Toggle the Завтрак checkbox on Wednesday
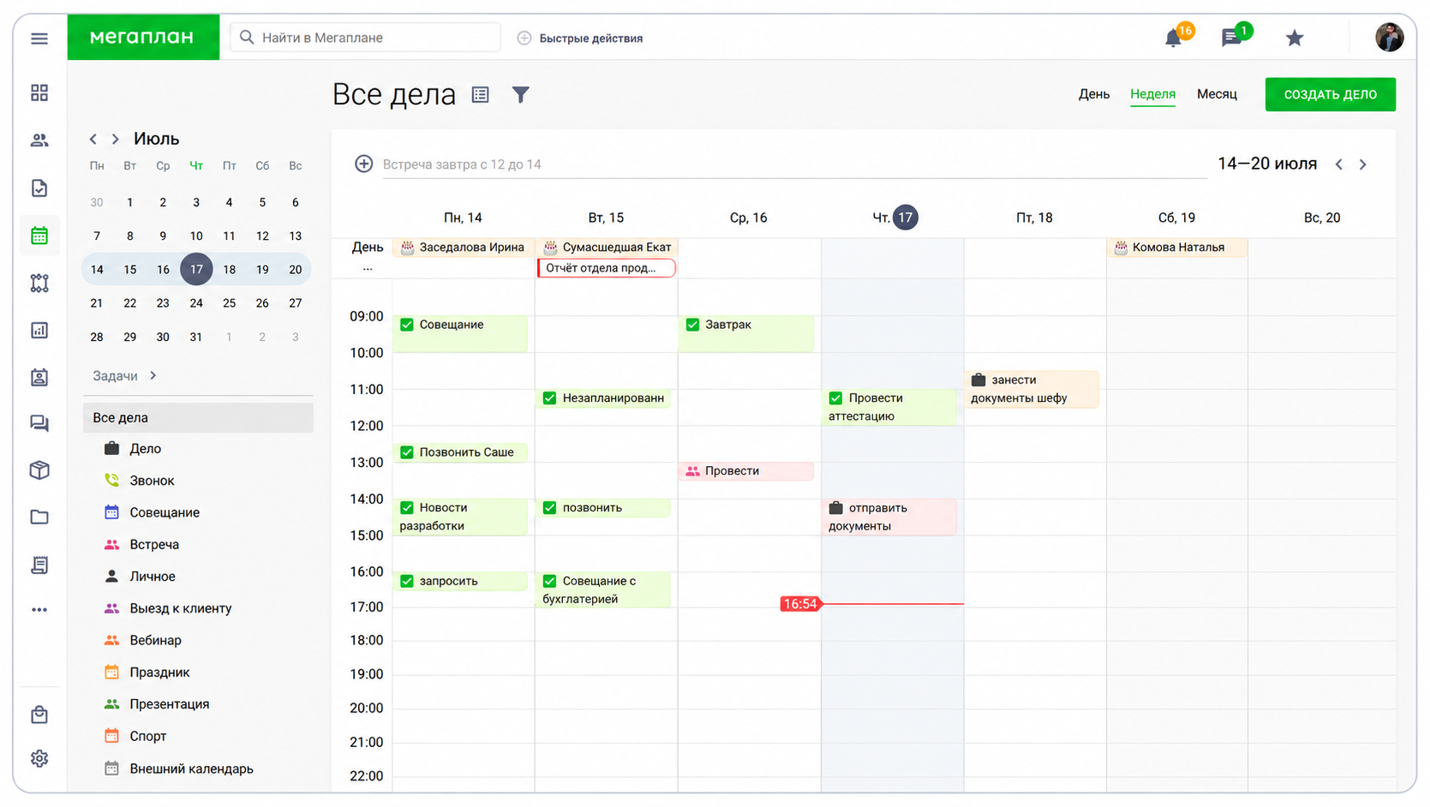The image size is (1430, 807). click(x=692, y=325)
